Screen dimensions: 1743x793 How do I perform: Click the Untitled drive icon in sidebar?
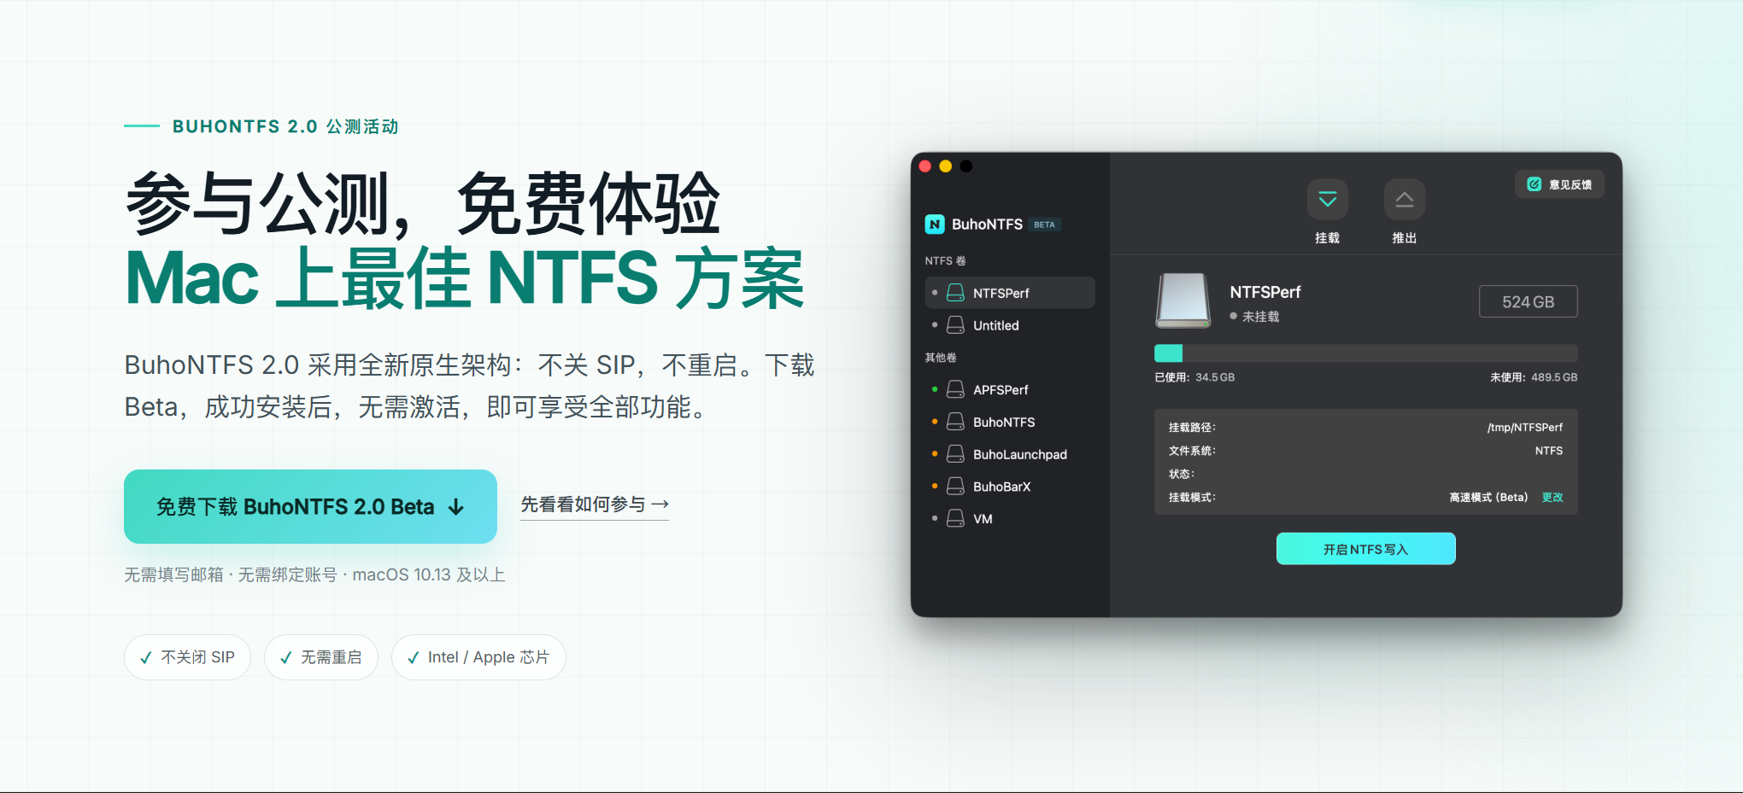tap(955, 325)
